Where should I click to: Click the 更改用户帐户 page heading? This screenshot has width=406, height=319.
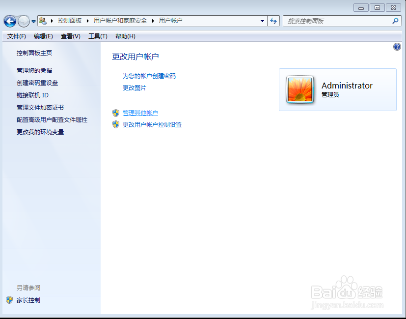[x=135, y=57]
